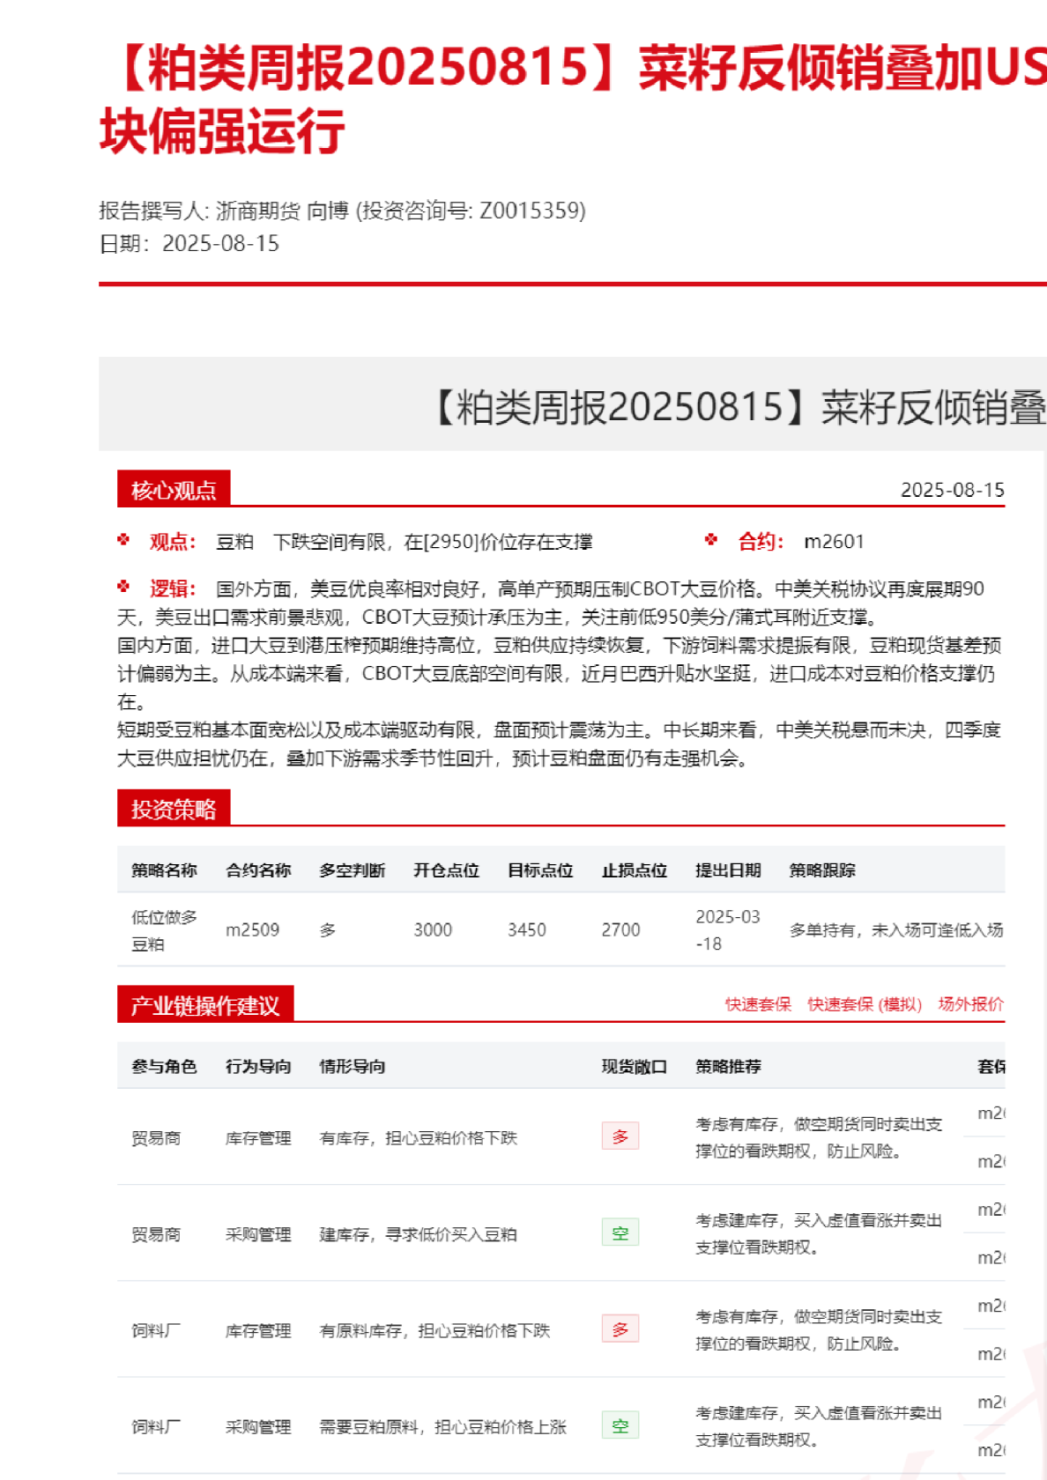1047x1480 pixels.
Task: Open the 场外报价 link
Action: pos(970,1004)
